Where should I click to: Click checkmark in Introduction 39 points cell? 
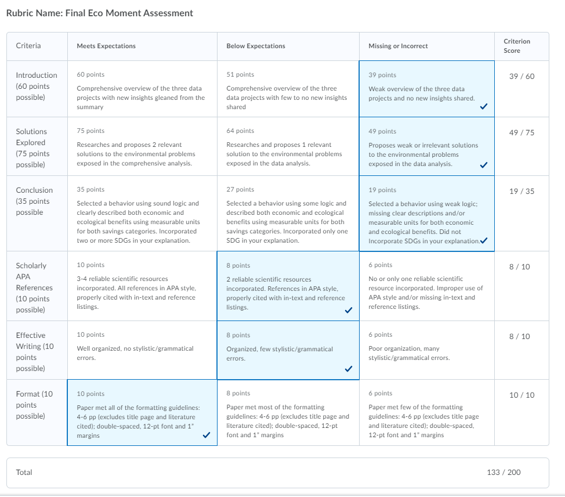[484, 106]
